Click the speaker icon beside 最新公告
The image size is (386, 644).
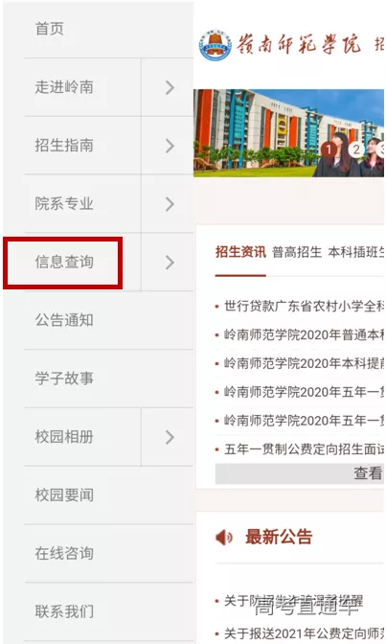pos(224,538)
